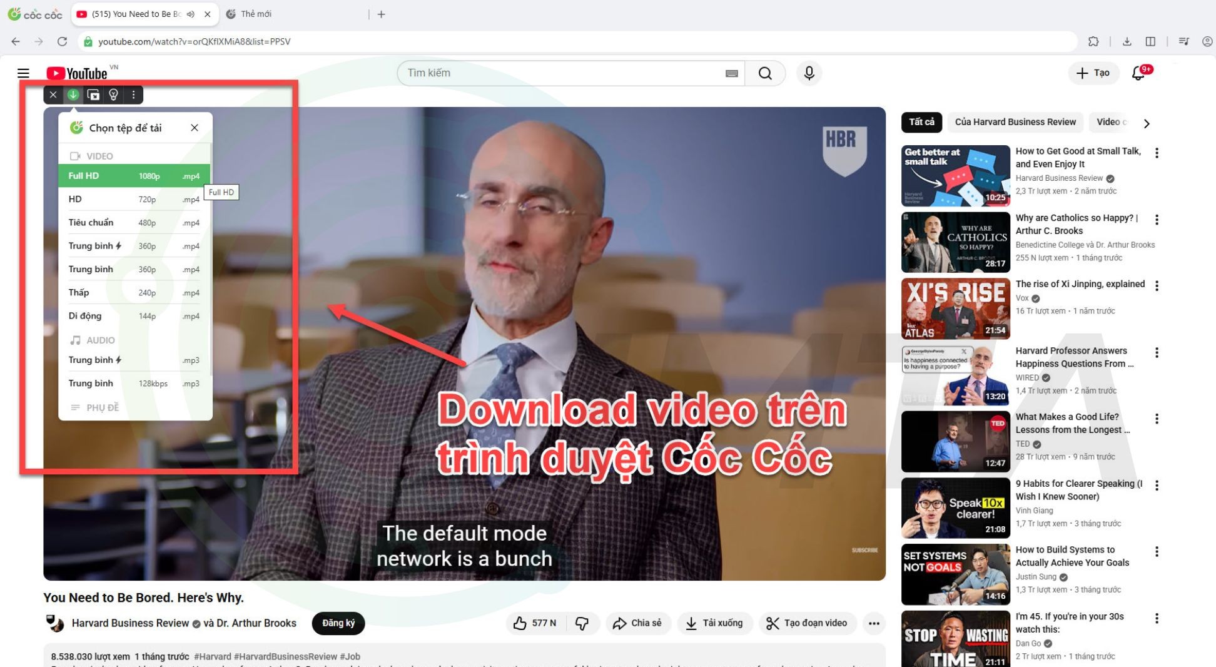This screenshot has height=667, width=1216.
Task: Open 'The rise of Xi Jinping' thumbnail
Action: (x=955, y=308)
